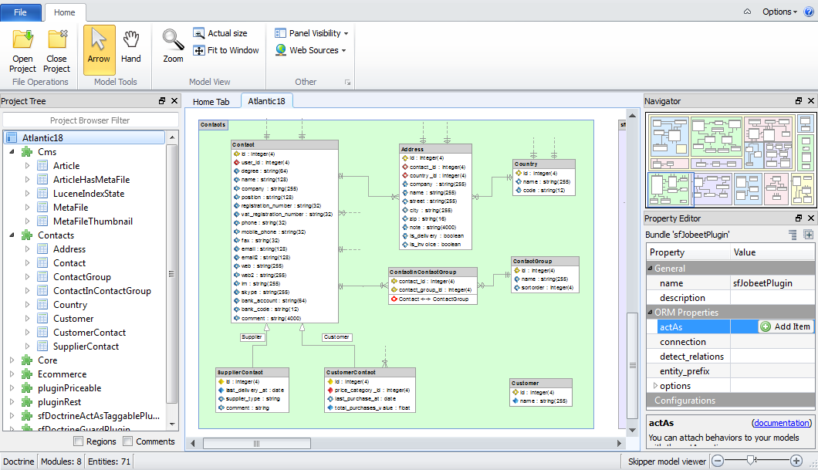Open the Web Sources dropdown
The width and height of the screenshot is (818, 470).
coord(310,50)
